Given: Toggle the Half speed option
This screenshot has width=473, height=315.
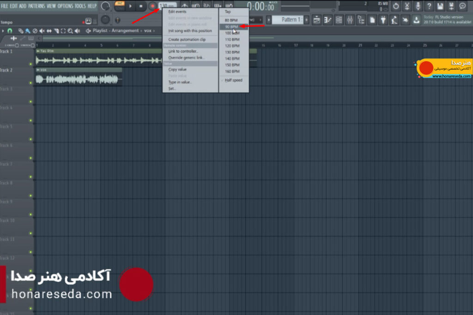Looking at the screenshot, I should tap(234, 80).
